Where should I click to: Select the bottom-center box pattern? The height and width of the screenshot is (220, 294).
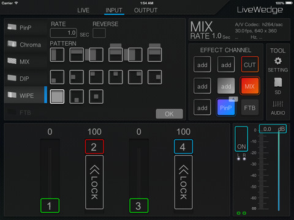[77, 97]
